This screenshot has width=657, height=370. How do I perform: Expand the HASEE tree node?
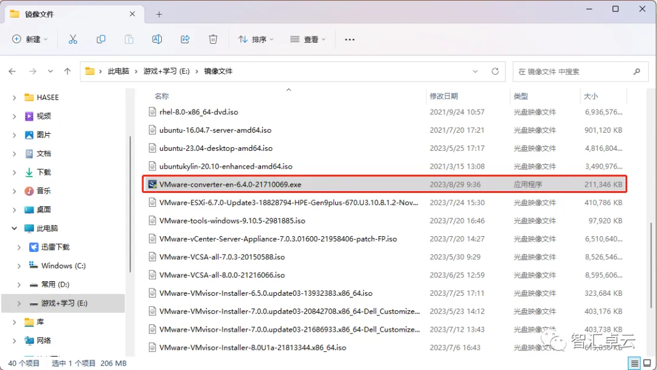[14, 97]
